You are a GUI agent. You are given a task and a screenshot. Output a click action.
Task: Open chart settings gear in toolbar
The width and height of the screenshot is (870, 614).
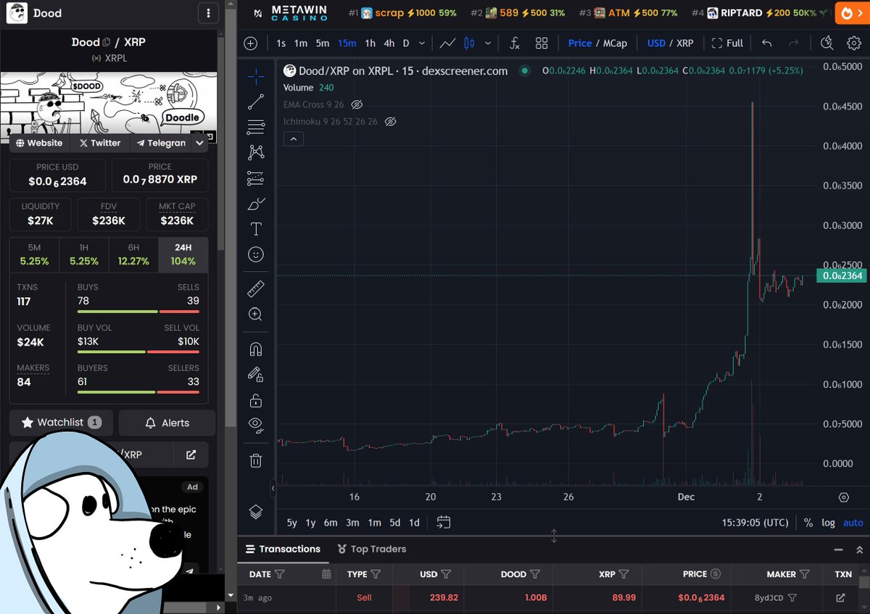(x=853, y=43)
